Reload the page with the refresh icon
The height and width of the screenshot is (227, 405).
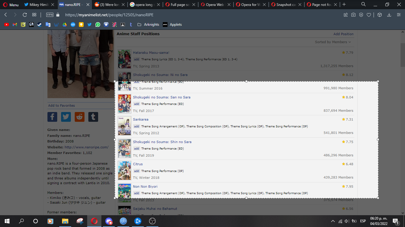(25, 15)
